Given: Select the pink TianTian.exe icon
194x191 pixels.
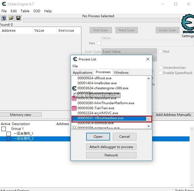Looking at the screenshot, I should (x=74, y=108).
